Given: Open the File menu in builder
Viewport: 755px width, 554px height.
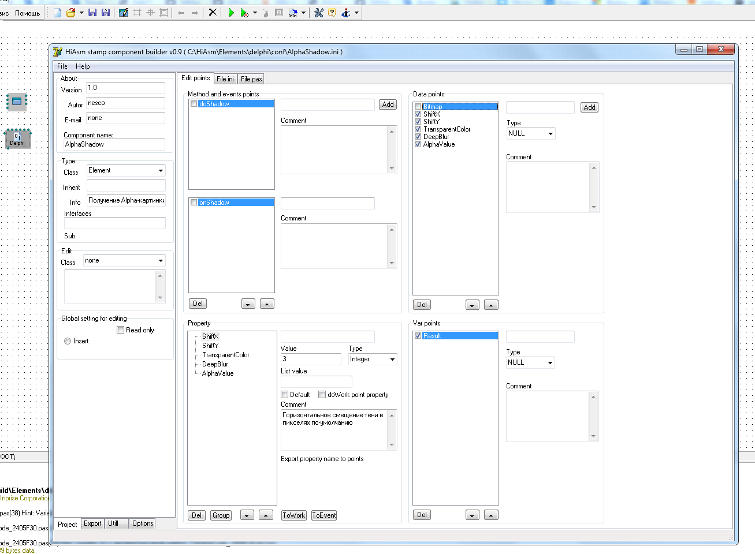Looking at the screenshot, I should tap(62, 66).
